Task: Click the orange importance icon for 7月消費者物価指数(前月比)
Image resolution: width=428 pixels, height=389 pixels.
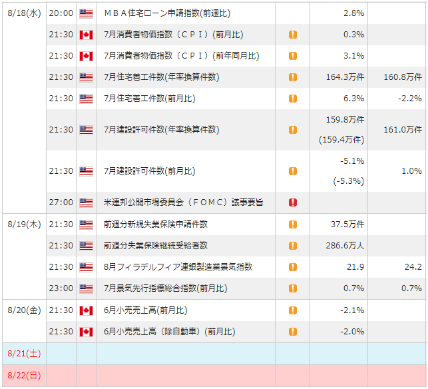Action: coord(293,35)
